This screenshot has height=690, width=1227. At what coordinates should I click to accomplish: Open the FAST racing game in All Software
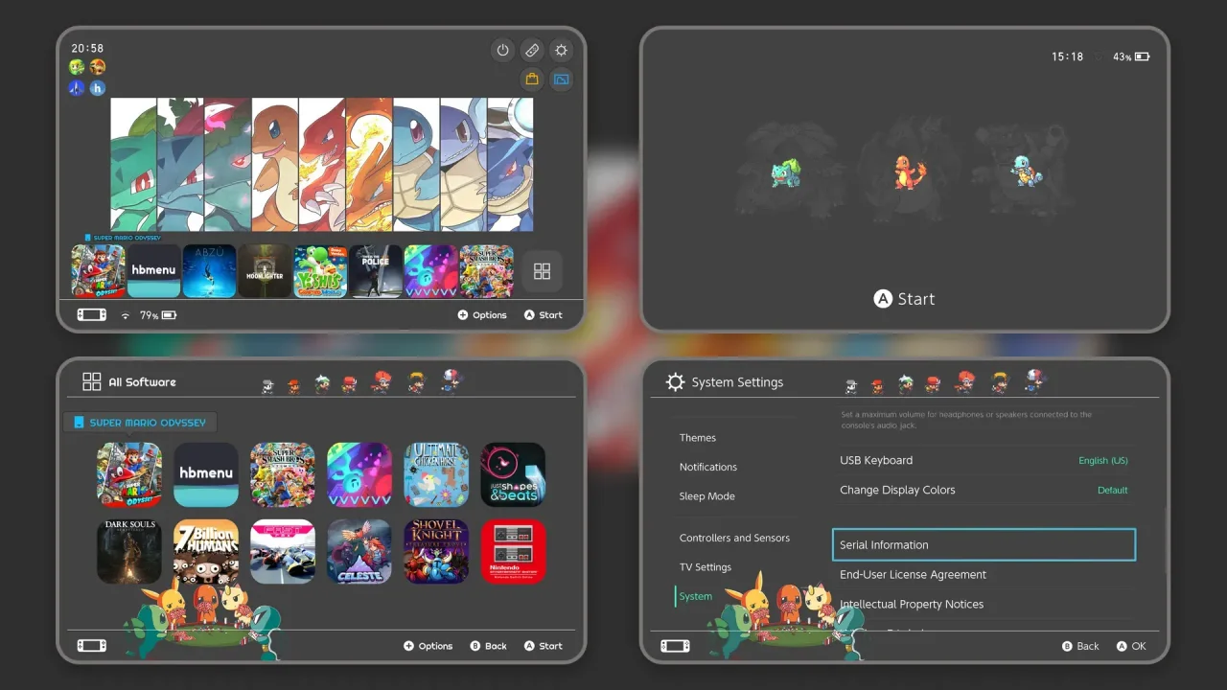tap(283, 552)
